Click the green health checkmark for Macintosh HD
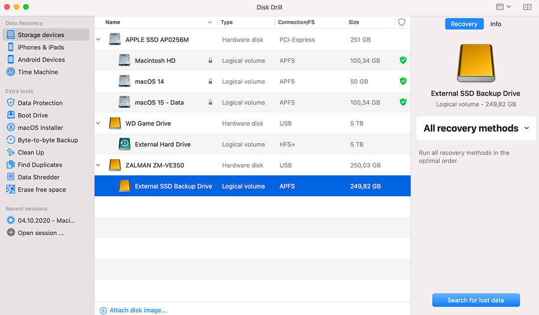The image size is (539, 315). [x=403, y=60]
